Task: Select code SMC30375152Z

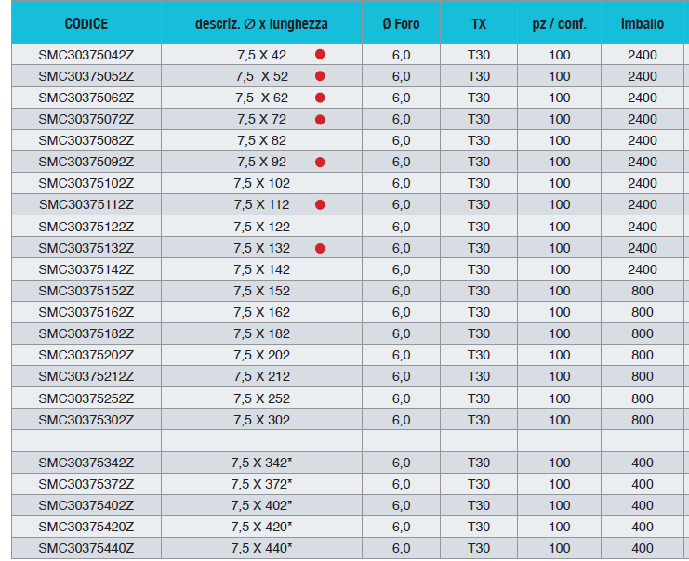Action: [x=86, y=291]
